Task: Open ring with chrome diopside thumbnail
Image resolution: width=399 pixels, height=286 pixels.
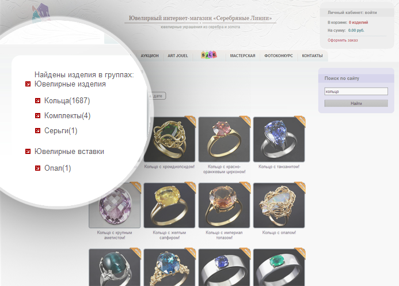Action: [x=169, y=140]
